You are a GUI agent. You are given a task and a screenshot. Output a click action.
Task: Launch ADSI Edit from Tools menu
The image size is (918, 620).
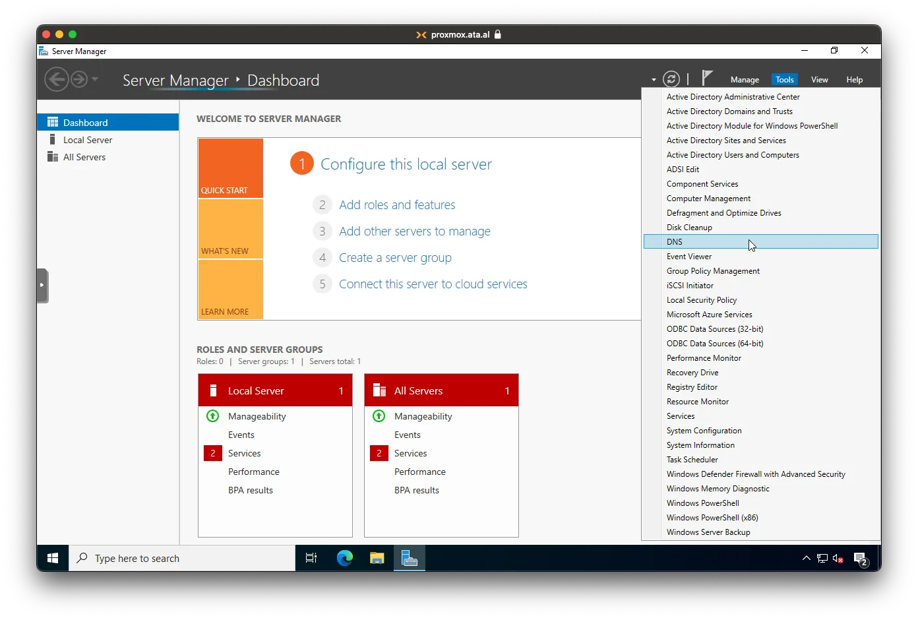point(761,170)
